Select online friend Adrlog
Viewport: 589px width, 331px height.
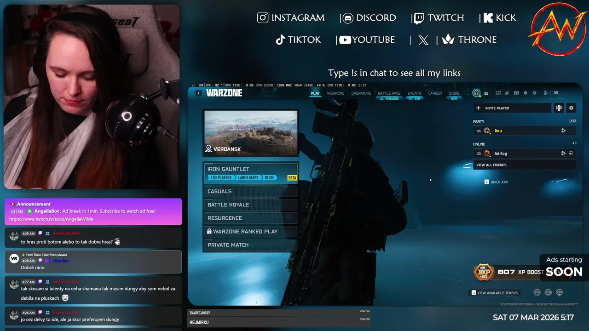[x=525, y=153]
